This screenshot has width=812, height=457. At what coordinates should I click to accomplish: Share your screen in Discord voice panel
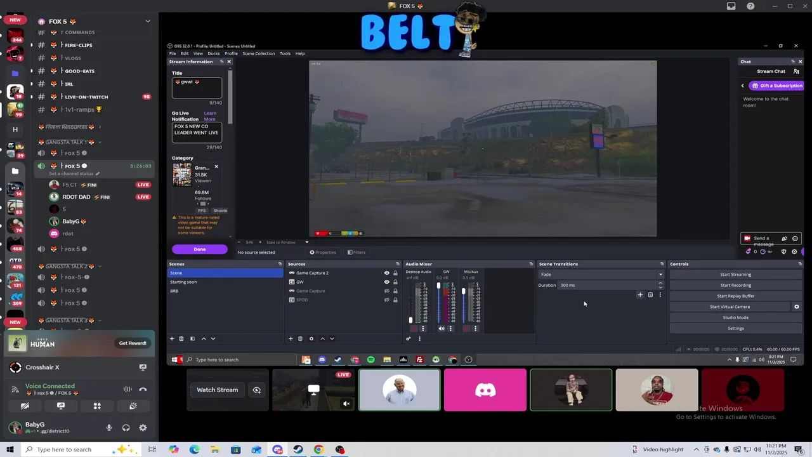pos(61,406)
